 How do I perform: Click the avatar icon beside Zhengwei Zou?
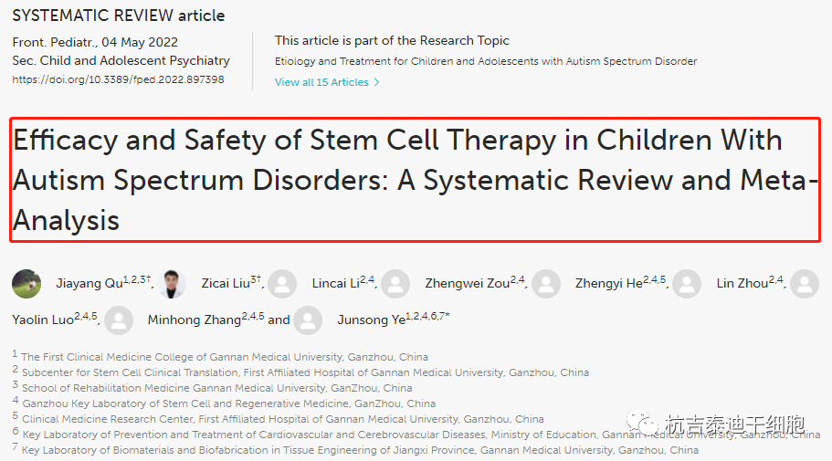tap(395, 284)
